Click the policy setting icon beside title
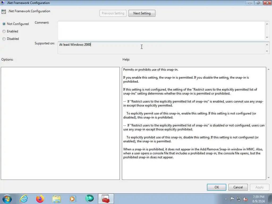Image resolution: width=272 pixels, height=204 pixels. (3, 12)
